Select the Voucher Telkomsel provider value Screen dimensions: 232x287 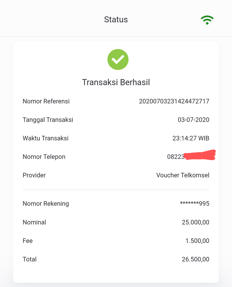pos(183,175)
